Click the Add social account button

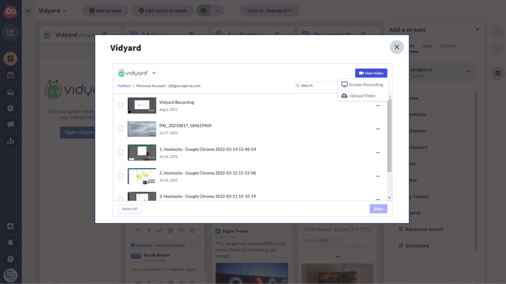162,11
